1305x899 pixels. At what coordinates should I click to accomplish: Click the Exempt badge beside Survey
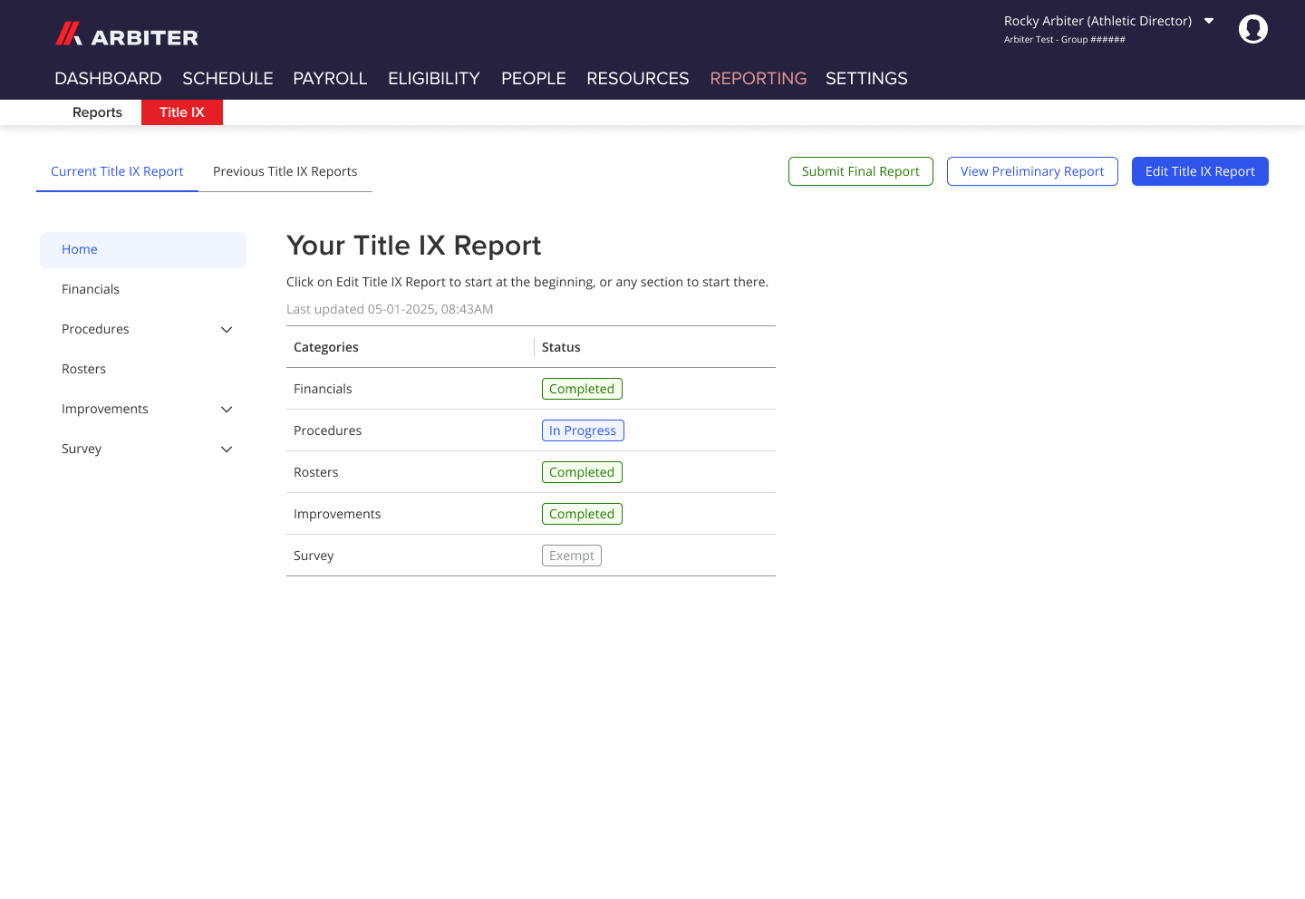(x=571, y=555)
